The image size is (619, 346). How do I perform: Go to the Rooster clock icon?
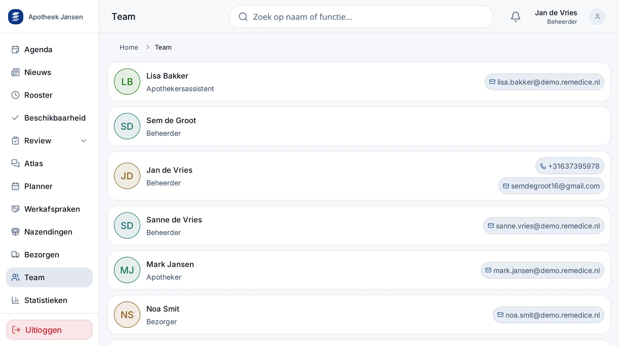click(15, 95)
